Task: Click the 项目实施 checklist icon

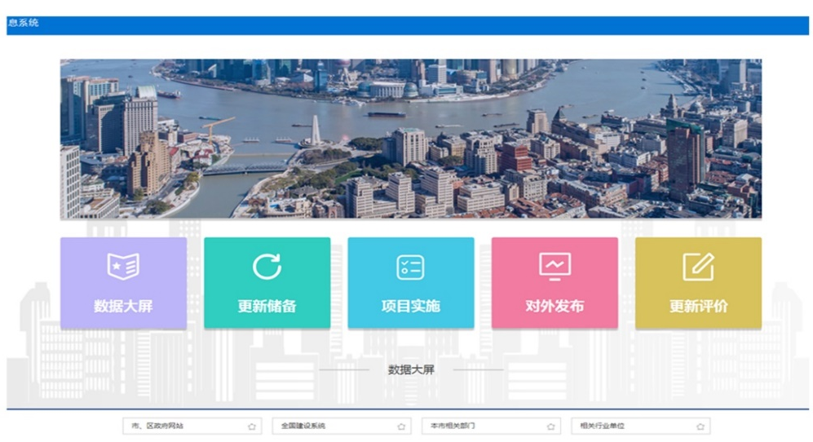Action: point(410,267)
